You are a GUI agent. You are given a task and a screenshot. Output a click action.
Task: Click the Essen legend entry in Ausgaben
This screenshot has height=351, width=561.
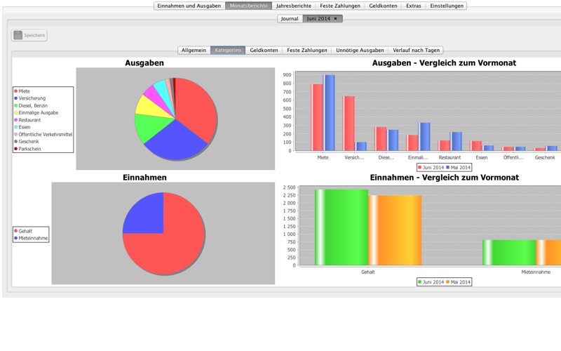pos(22,127)
